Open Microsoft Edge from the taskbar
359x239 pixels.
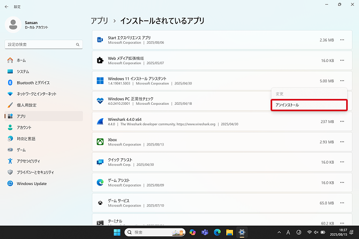tap(217, 233)
